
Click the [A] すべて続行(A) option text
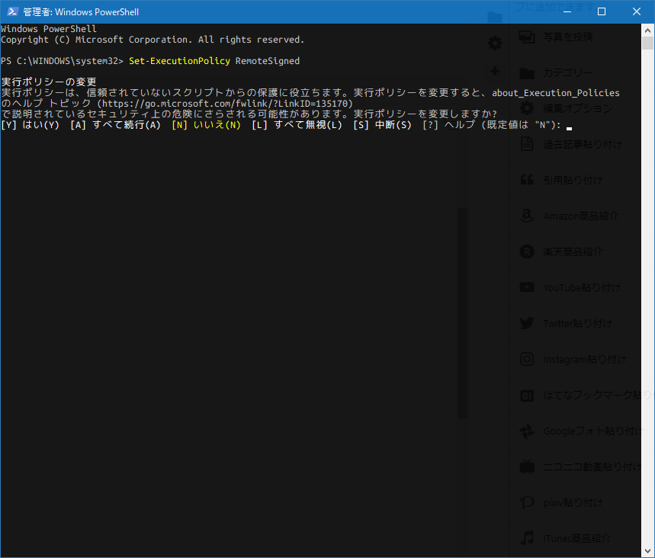pyautogui.click(x=115, y=125)
